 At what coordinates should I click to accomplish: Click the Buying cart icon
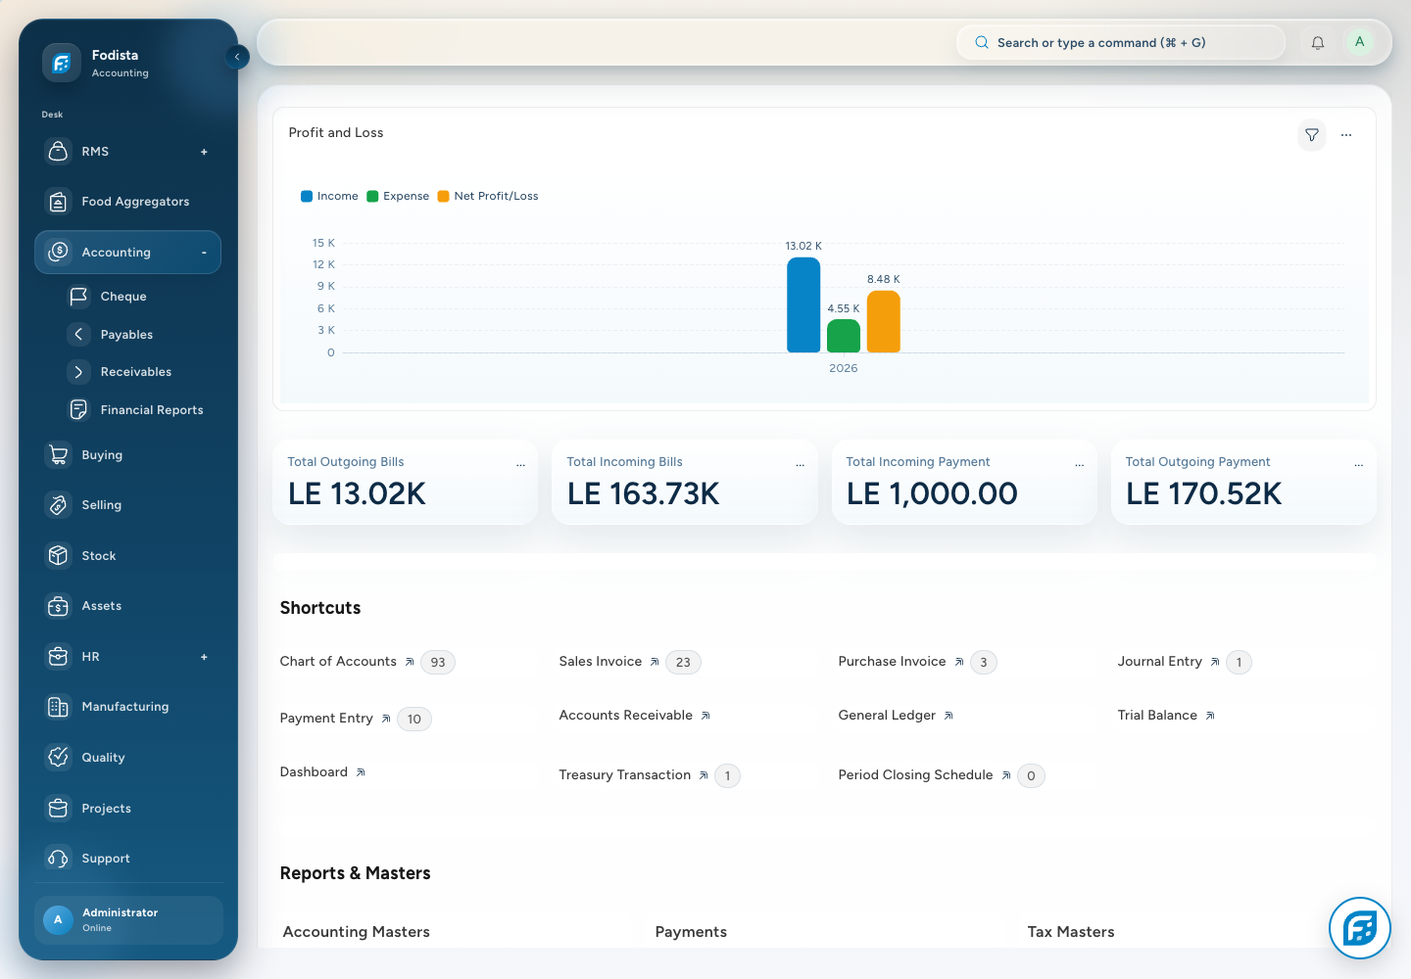[x=59, y=455]
